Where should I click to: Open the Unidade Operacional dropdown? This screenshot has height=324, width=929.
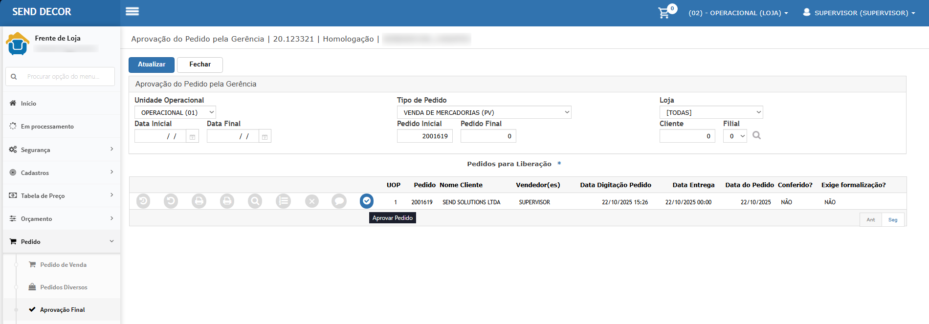click(x=175, y=112)
